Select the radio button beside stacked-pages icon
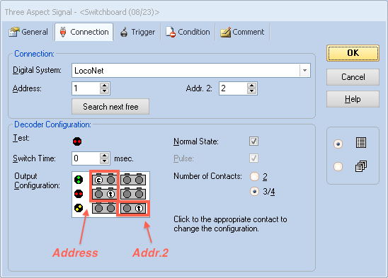The height and width of the screenshot is (278, 388). (x=338, y=166)
